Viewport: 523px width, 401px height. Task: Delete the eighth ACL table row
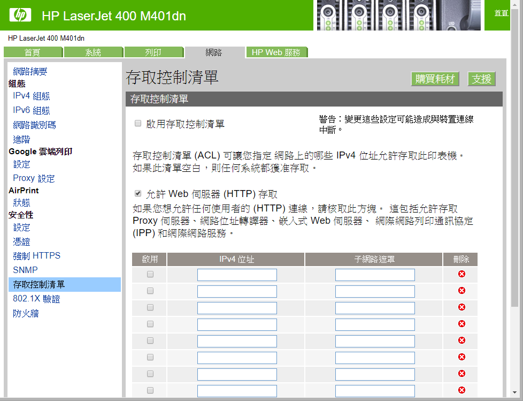(462, 390)
